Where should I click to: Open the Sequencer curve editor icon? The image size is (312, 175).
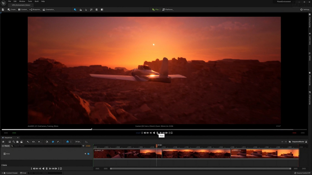86,142
